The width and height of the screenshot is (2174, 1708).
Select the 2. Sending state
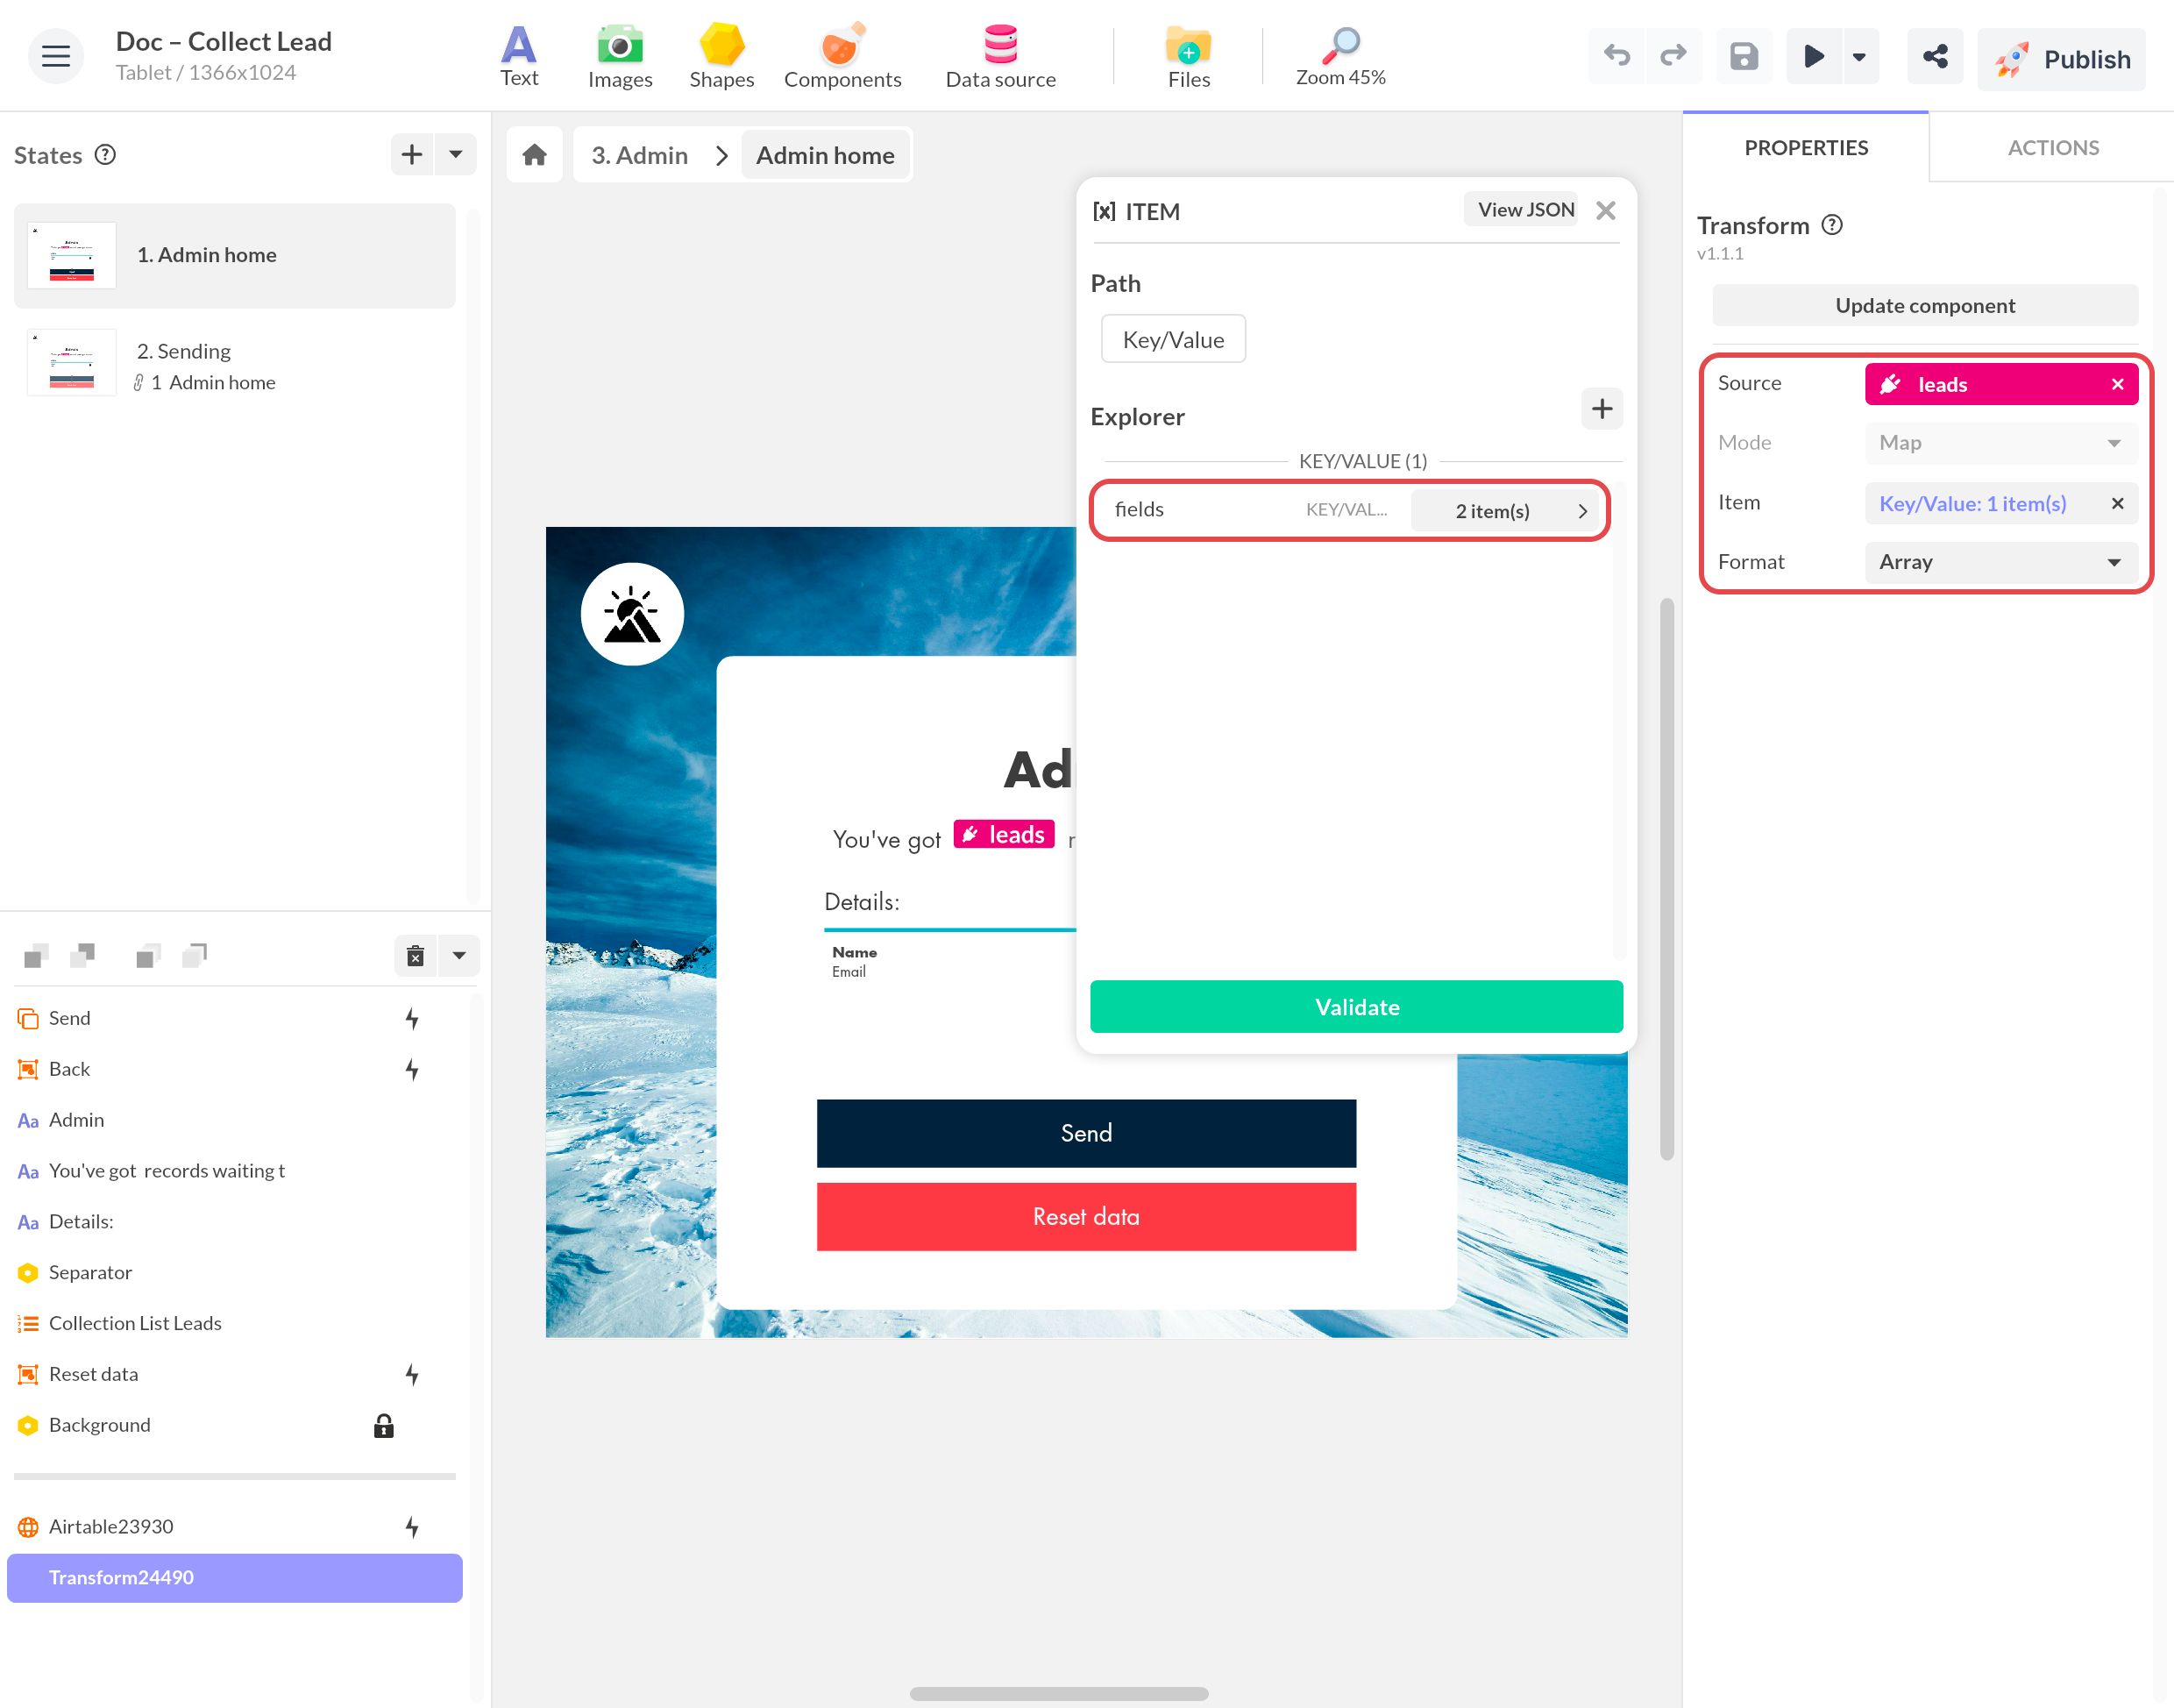click(234, 364)
